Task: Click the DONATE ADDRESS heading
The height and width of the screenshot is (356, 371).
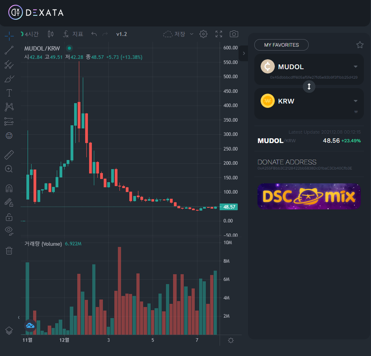Action: tap(287, 162)
